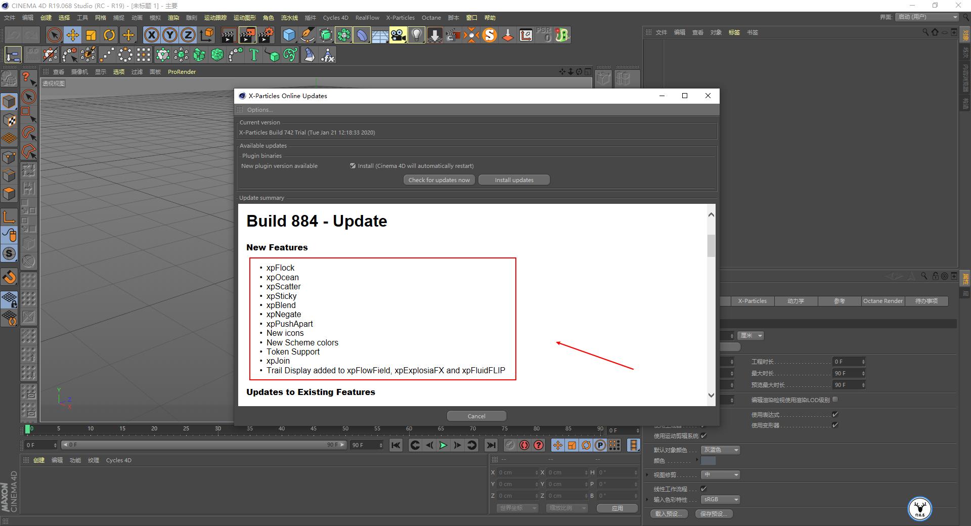Select the Move tool in the toolbar

coord(73,35)
